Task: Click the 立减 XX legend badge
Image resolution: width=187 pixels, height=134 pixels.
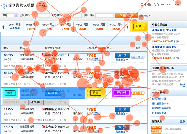Action: tap(156, 131)
